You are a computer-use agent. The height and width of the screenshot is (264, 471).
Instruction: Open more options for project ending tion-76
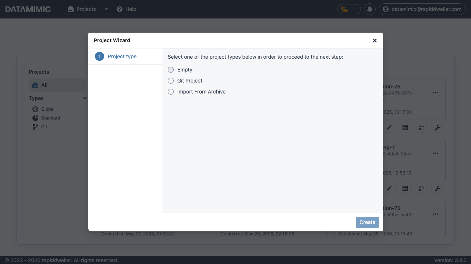pos(436,92)
